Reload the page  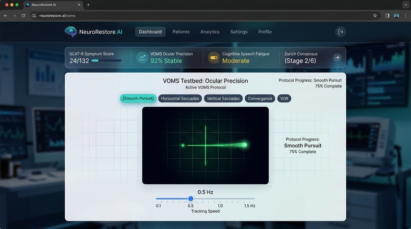point(23,16)
